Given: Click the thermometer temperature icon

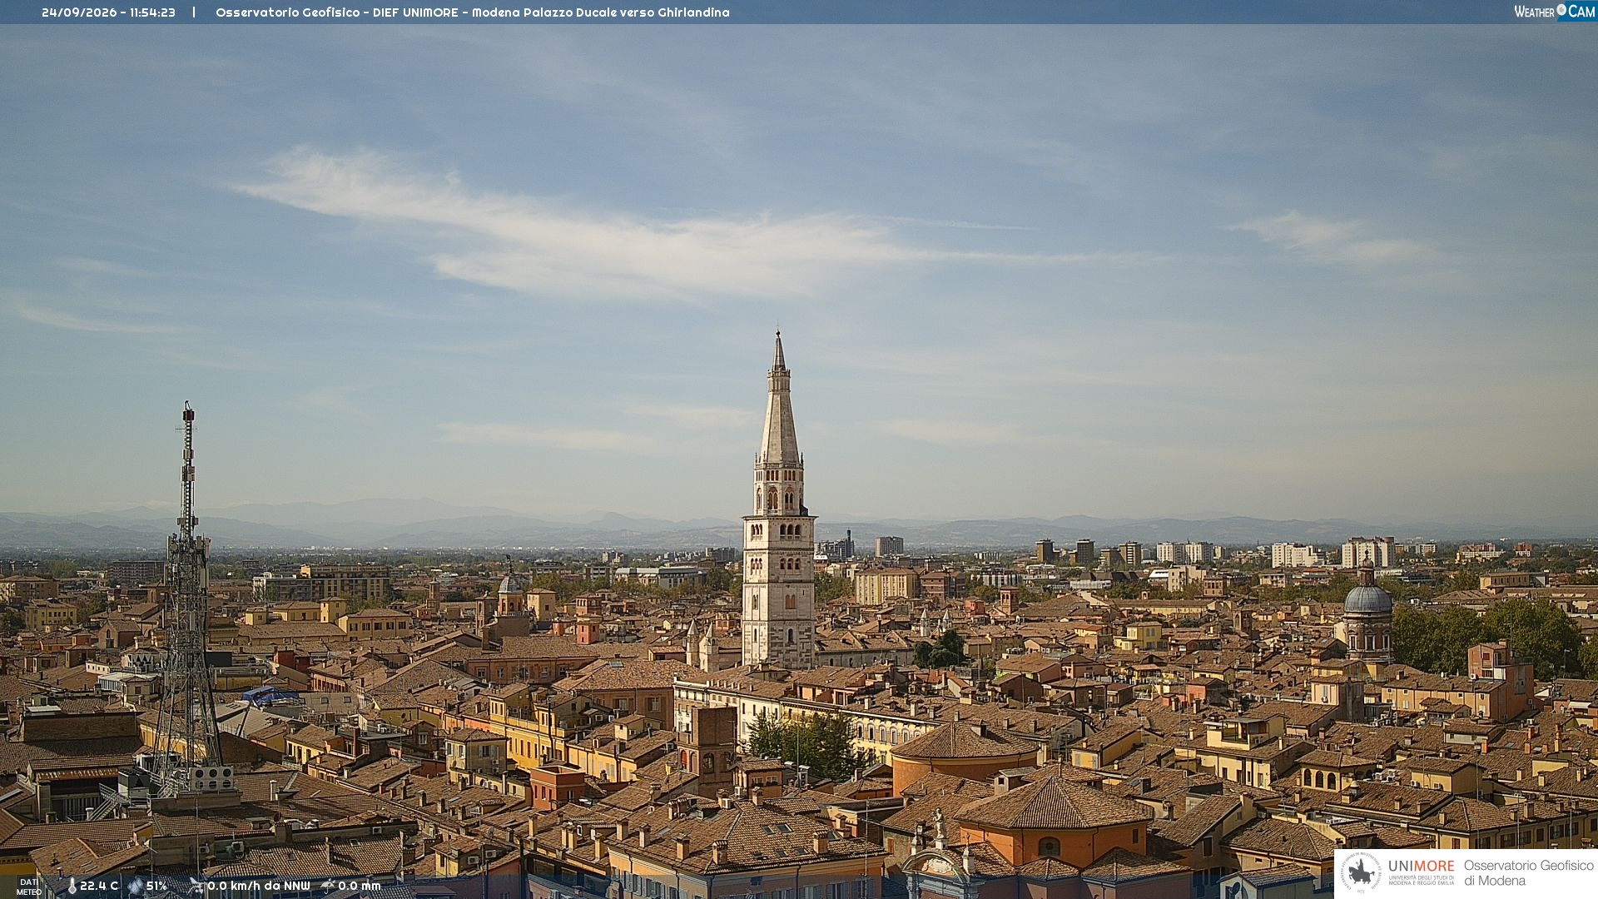Looking at the screenshot, I should coord(72,887).
